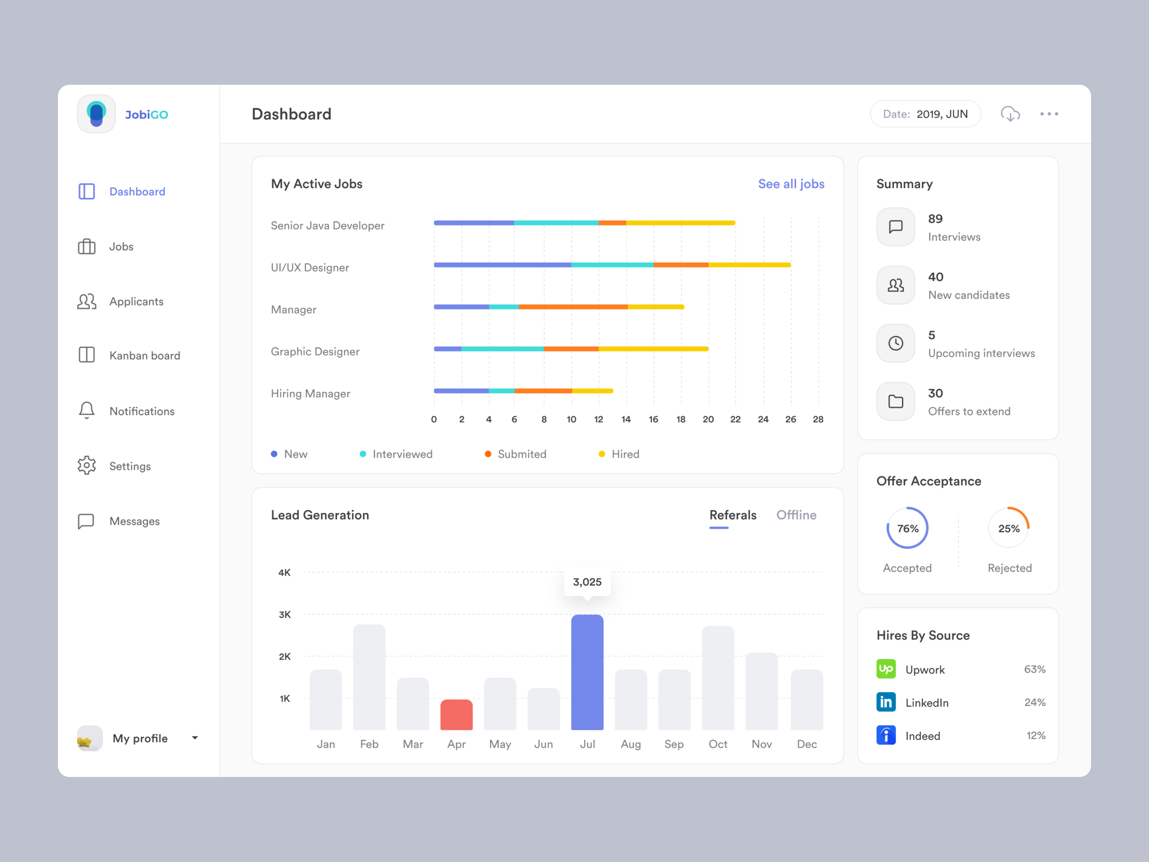Open the Kanban board icon

pyautogui.click(x=88, y=355)
